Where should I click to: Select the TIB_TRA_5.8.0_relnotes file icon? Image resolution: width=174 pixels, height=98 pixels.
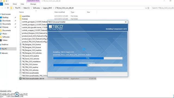[20, 70]
